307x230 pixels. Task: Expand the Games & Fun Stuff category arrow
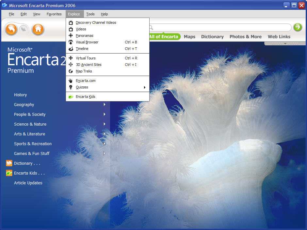point(105,153)
